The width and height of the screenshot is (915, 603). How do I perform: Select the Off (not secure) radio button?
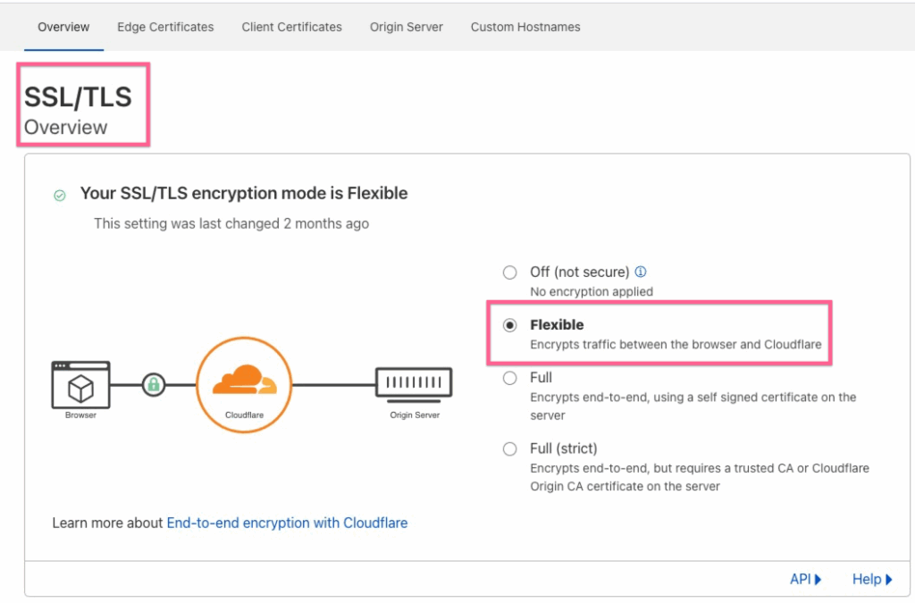click(x=510, y=272)
